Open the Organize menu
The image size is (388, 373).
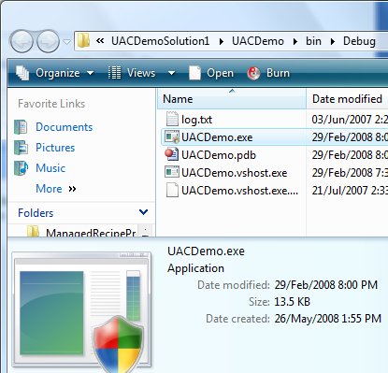(x=55, y=73)
